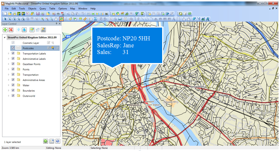Viewport: 280px width, 151px height.
Task: Click the Statistics sigma icon
Action: pos(95,19)
